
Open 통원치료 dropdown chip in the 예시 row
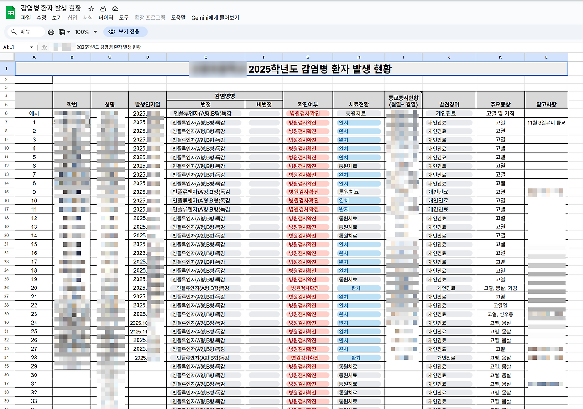[359, 113]
